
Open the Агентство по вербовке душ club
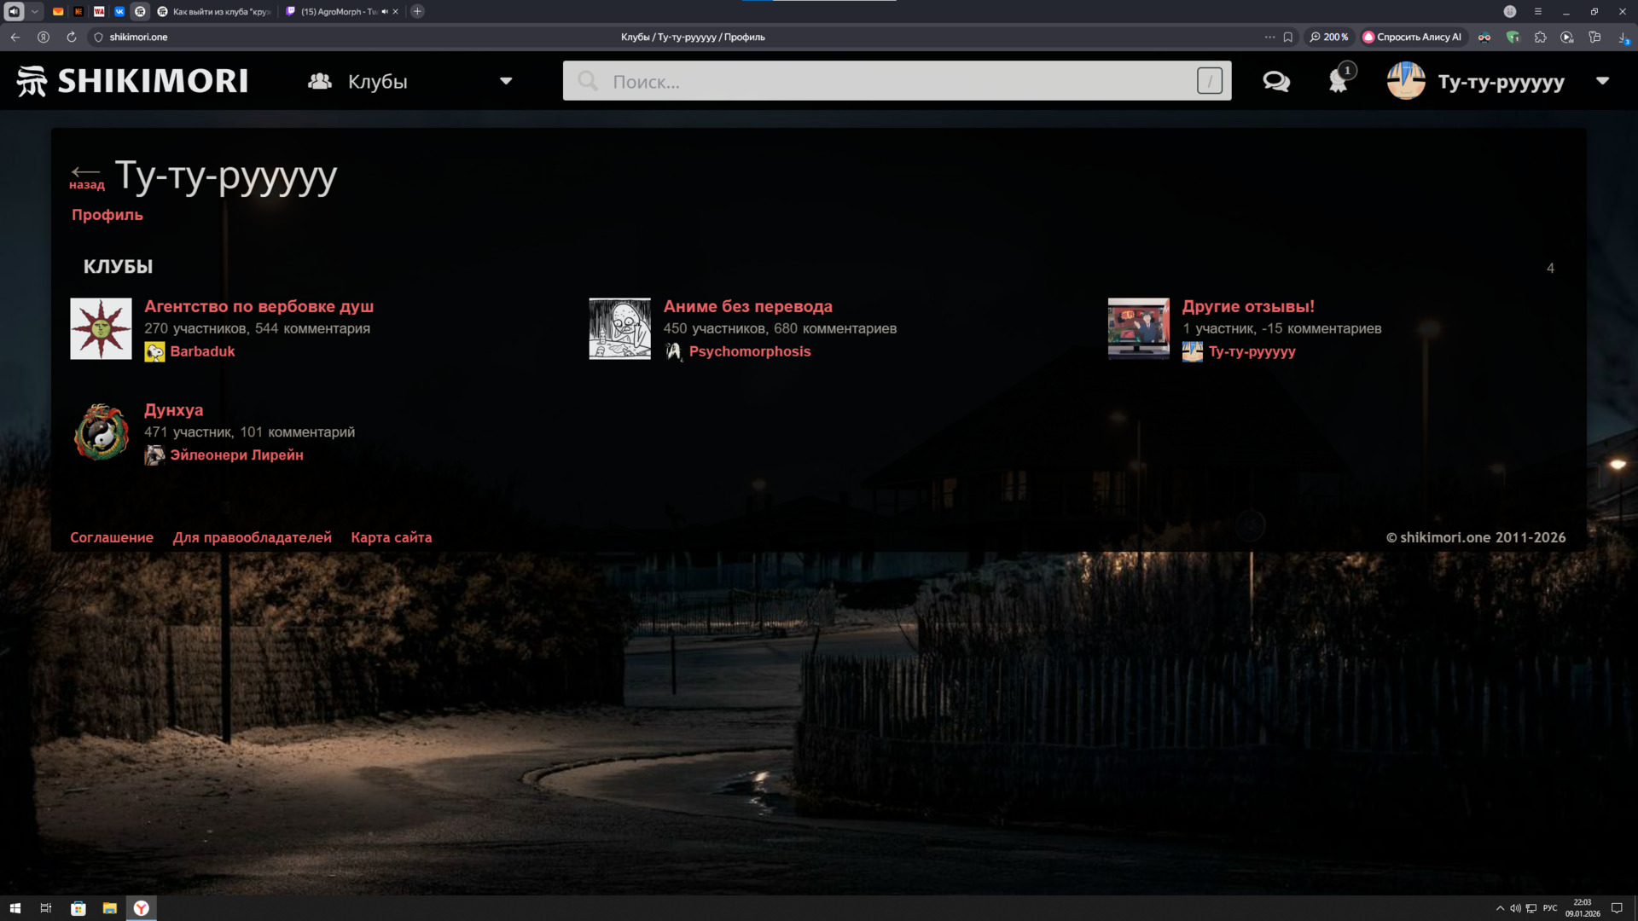[258, 306]
